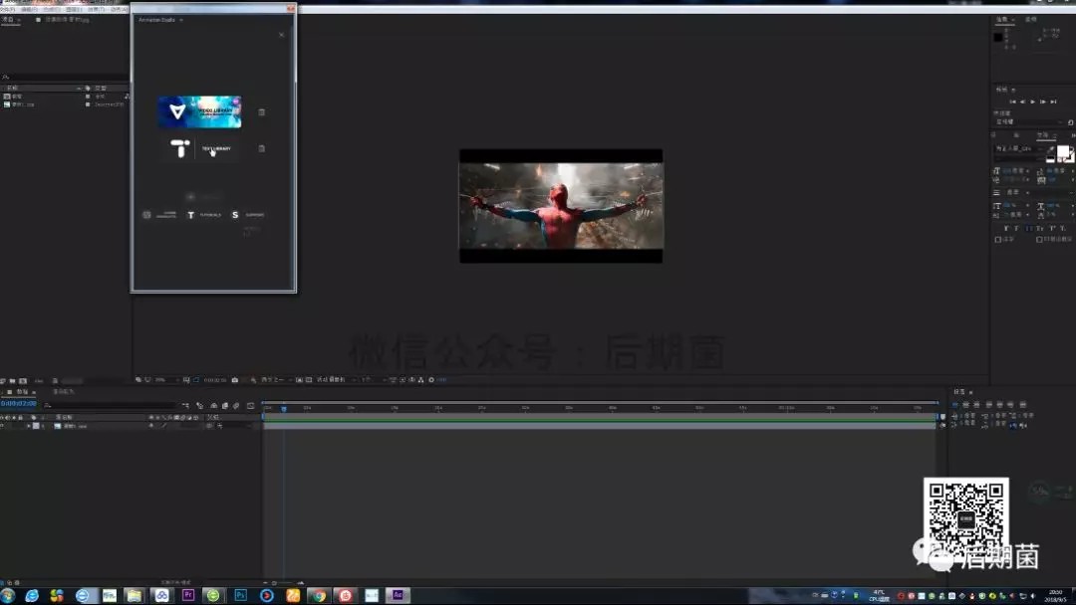Open the composition mini-flowchart icon in timeline
This screenshot has width=1076, height=605.
(x=186, y=406)
